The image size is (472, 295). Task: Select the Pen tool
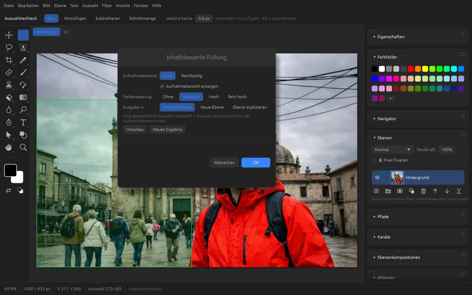tap(9, 122)
